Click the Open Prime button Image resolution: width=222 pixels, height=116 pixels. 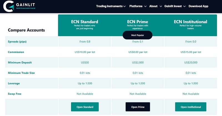(138, 107)
